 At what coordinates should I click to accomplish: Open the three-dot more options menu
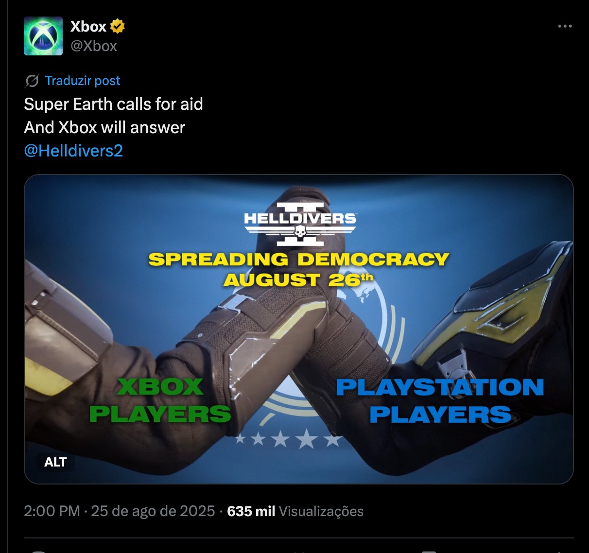coord(565,26)
